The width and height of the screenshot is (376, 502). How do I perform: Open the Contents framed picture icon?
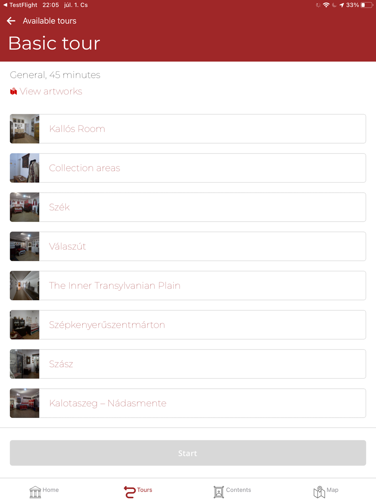pos(219,492)
